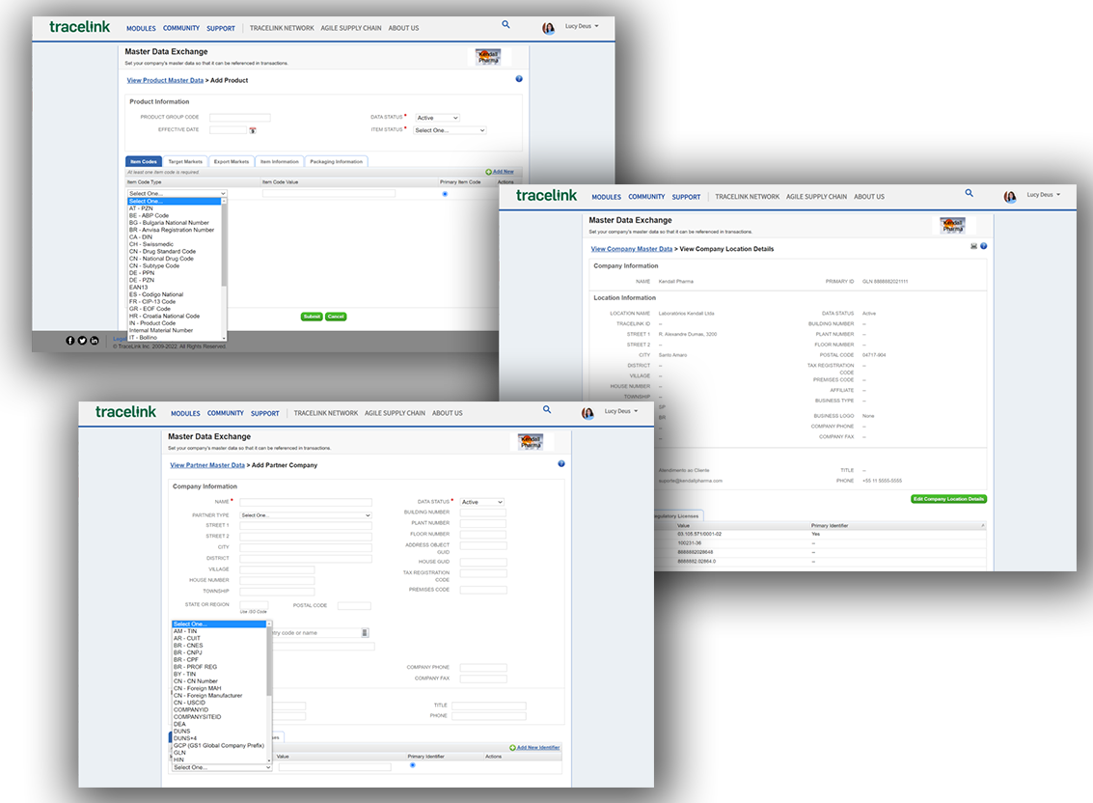This screenshot has width=1093, height=803.
Task: Open Item Status dropdown in Add Product form
Action: (x=450, y=130)
